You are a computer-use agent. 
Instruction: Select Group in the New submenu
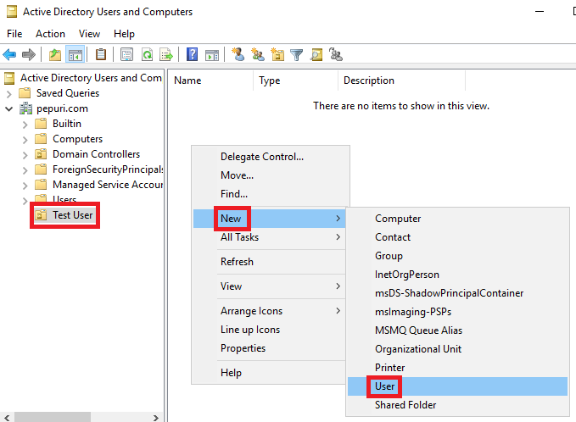coord(457,256)
